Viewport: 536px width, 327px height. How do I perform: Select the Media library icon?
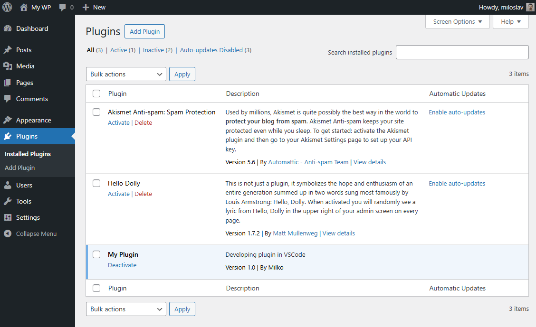(9, 66)
